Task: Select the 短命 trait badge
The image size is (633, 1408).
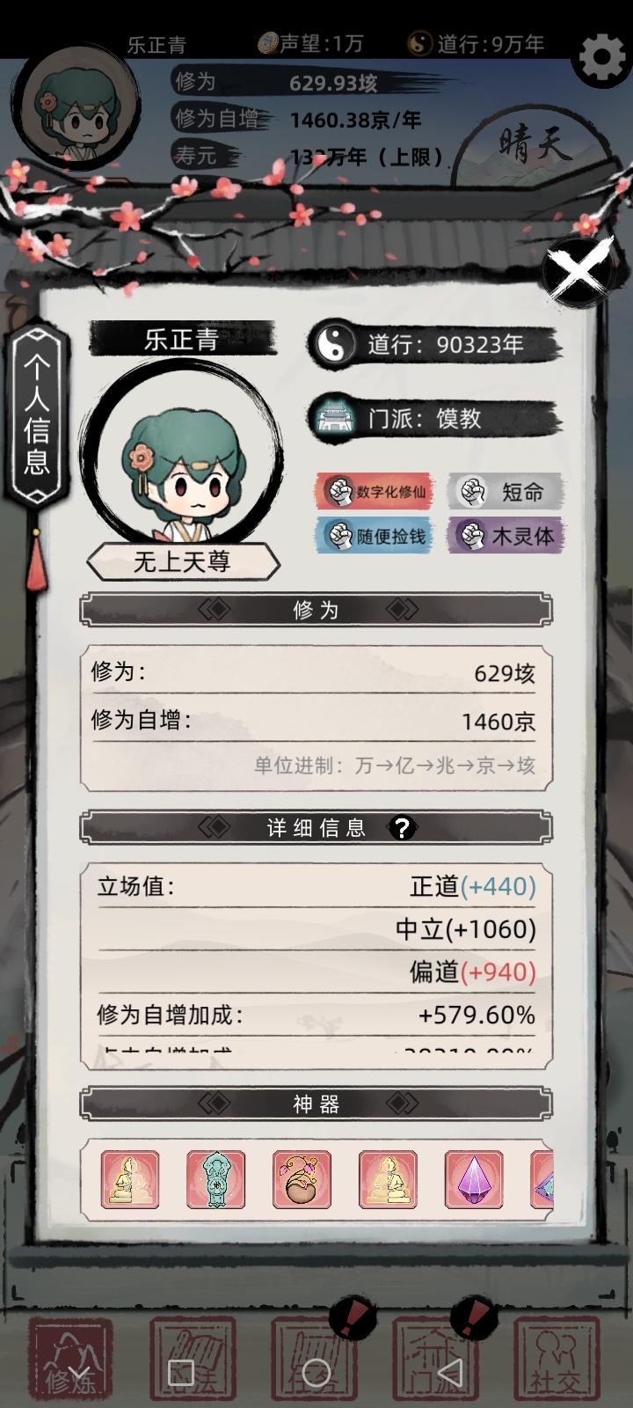Action: point(505,492)
